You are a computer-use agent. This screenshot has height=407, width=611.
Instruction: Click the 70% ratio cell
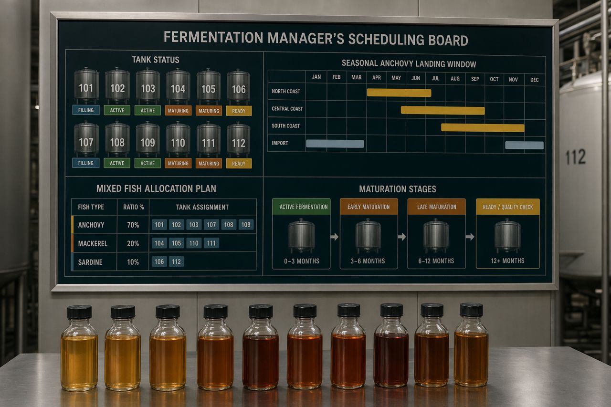coord(133,225)
